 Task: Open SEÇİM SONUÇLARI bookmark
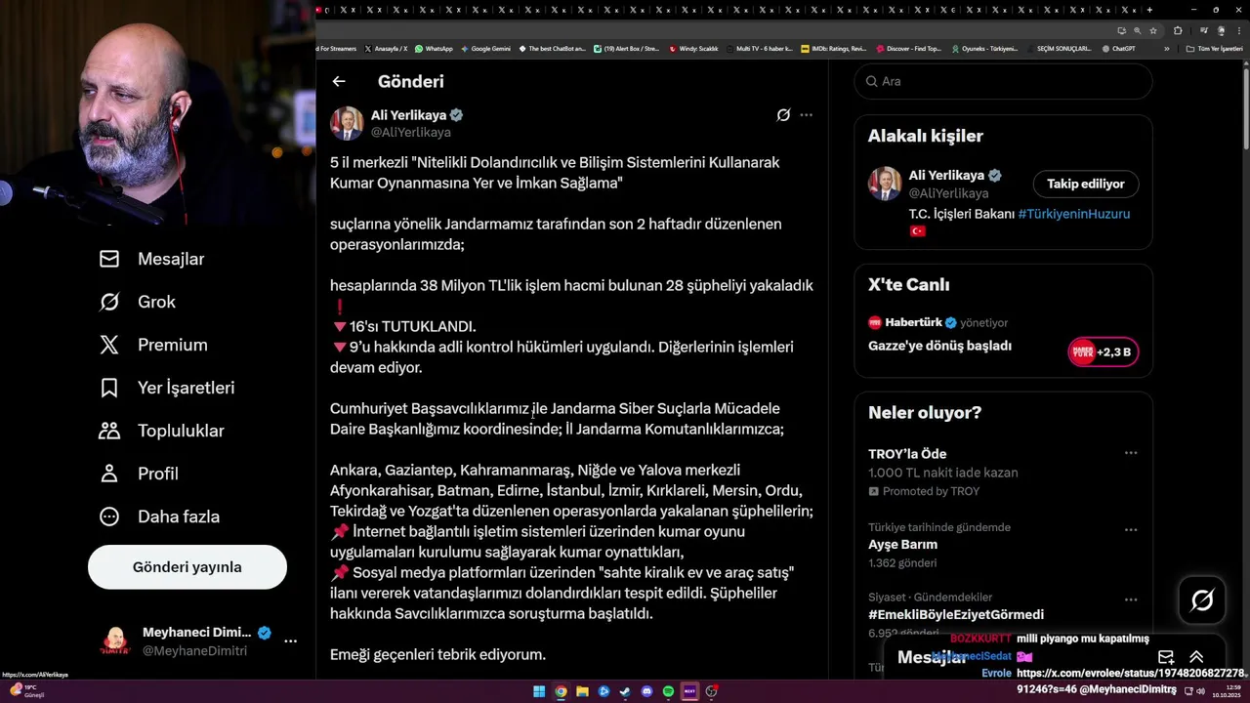(1059, 48)
